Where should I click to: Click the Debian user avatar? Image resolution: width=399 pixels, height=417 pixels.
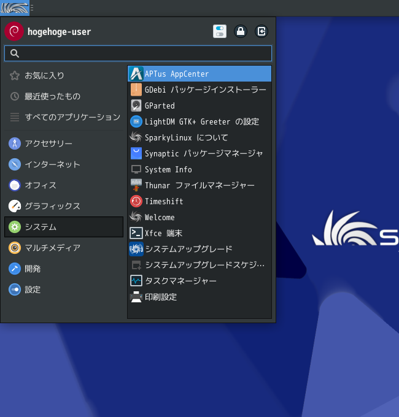(x=14, y=31)
